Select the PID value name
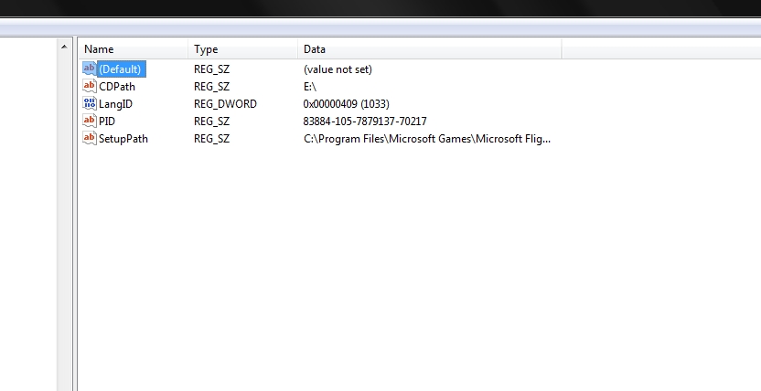Viewport: 761px width, 391px height. click(107, 122)
